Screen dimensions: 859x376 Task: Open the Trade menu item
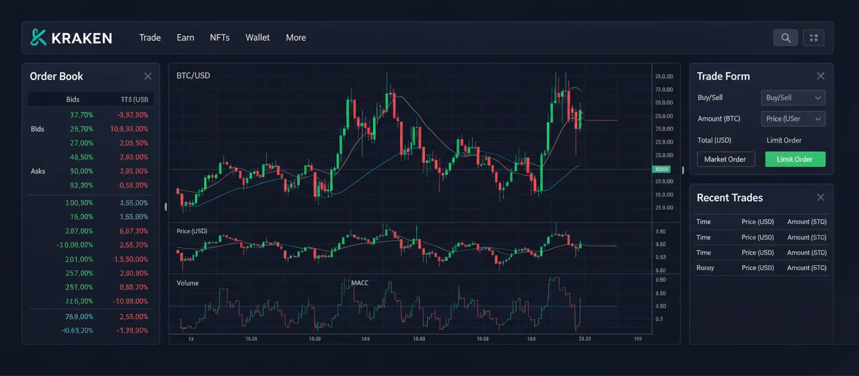(149, 37)
